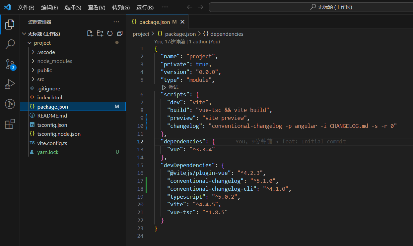The height and width of the screenshot is (246, 413).
Task: Open Source Control view with 2 changes
Action: coord(10,64)
